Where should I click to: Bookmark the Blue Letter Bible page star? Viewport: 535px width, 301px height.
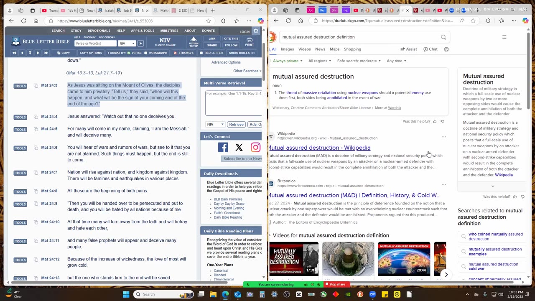pos(208,21)
